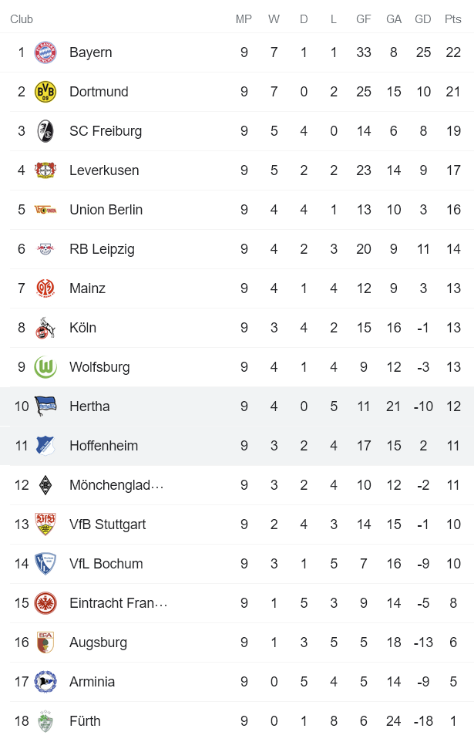The image size is (474, 742).
Task: Select the Fürth club logo
Action: point(45,720)
